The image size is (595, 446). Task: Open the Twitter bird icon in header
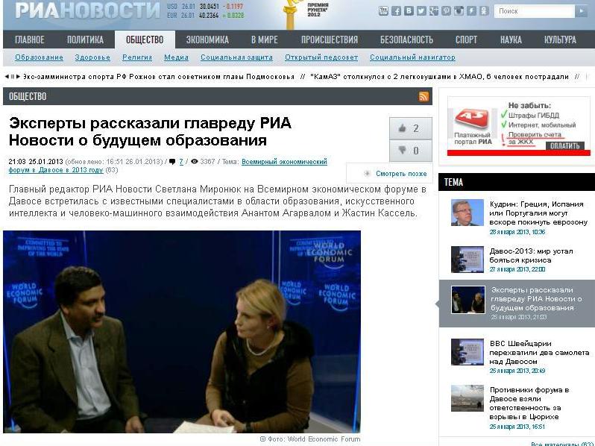pos(421,10)
